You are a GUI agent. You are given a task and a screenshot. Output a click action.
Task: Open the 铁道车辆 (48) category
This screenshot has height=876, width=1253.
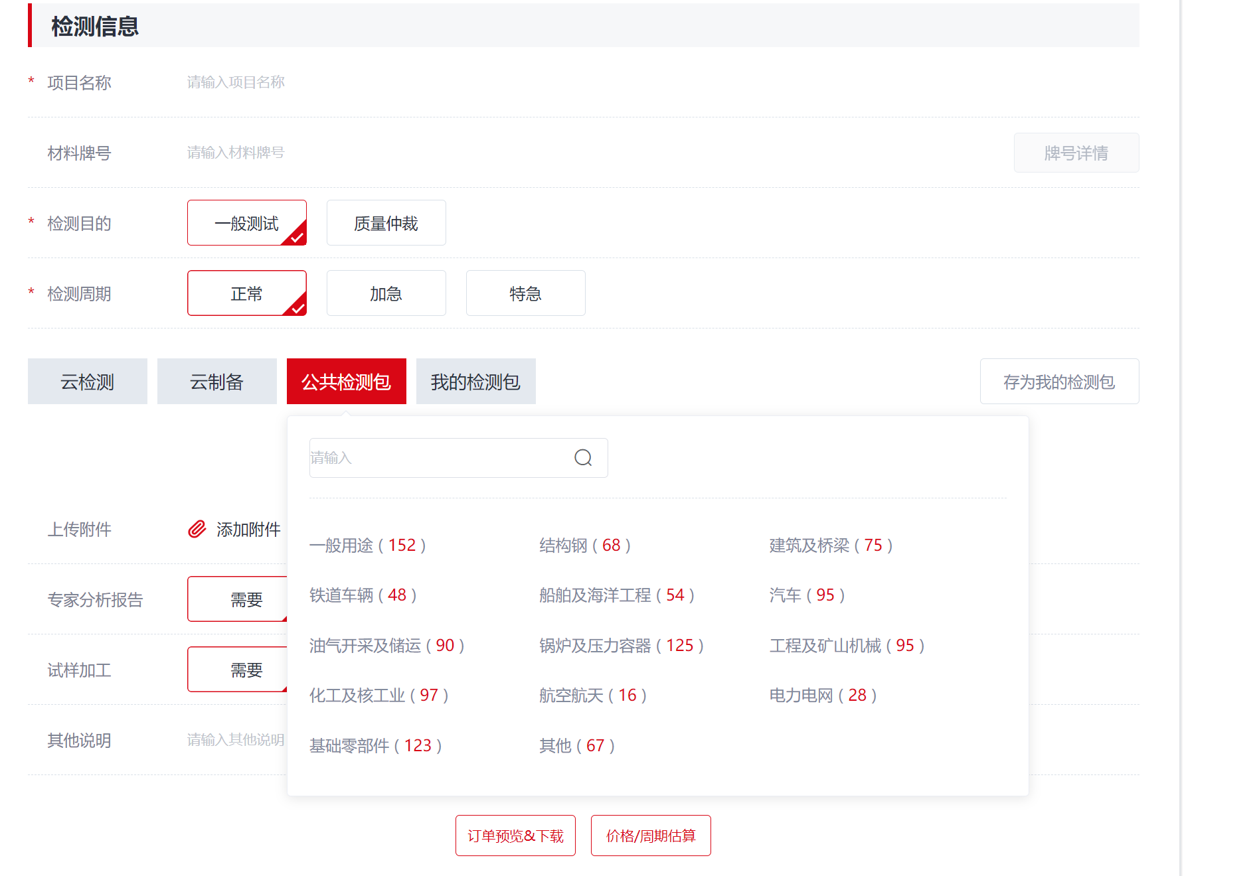click(x=363, y=595)
